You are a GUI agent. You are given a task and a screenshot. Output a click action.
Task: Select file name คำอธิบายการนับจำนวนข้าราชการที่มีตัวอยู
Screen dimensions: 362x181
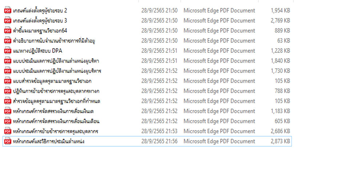[54, 41]
